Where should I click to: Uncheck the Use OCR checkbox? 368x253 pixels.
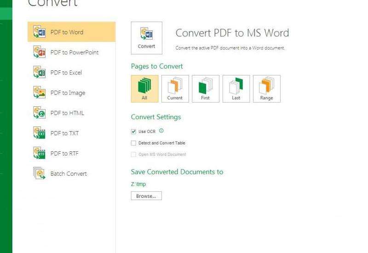(x=134, y=132)
